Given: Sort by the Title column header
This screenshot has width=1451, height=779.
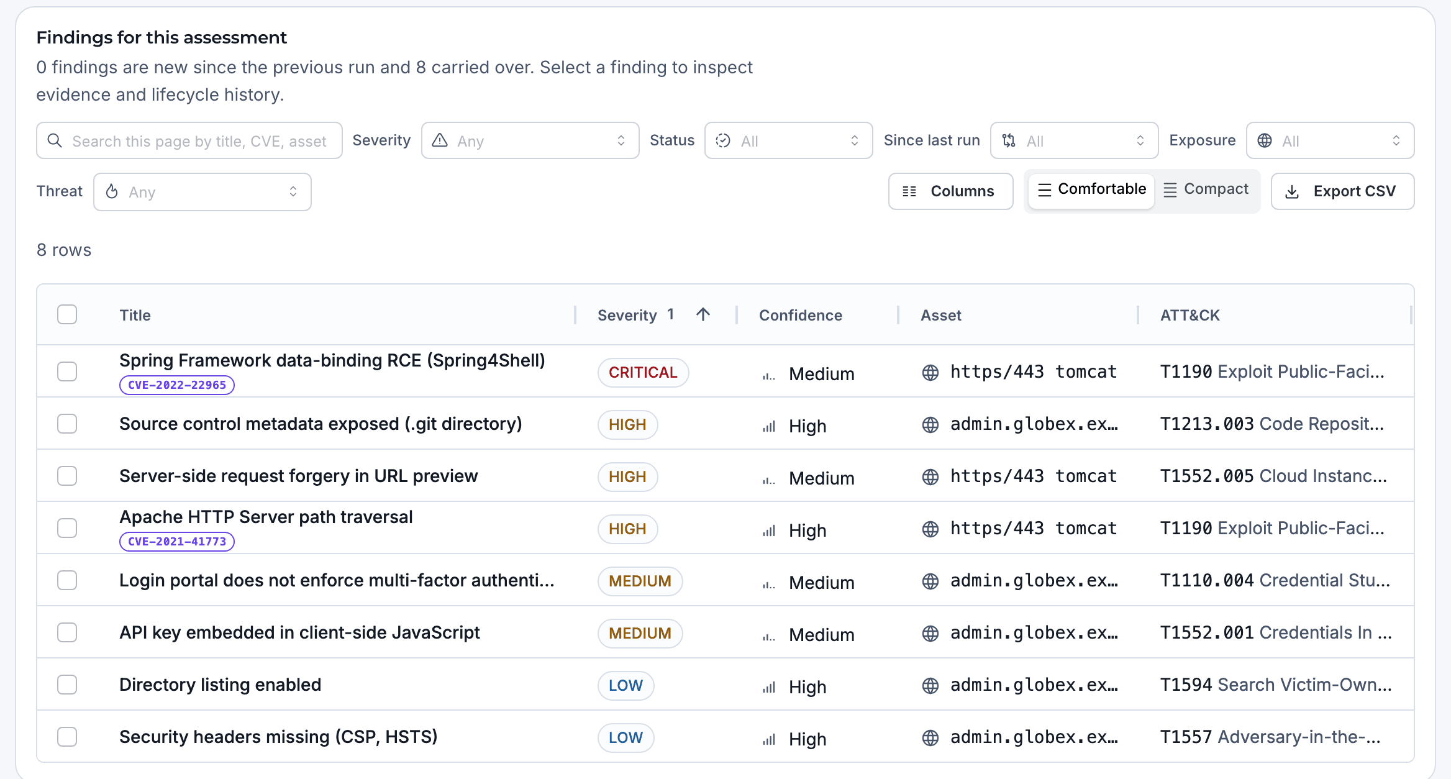Looking at the screenshot, I should coord(135,315).
